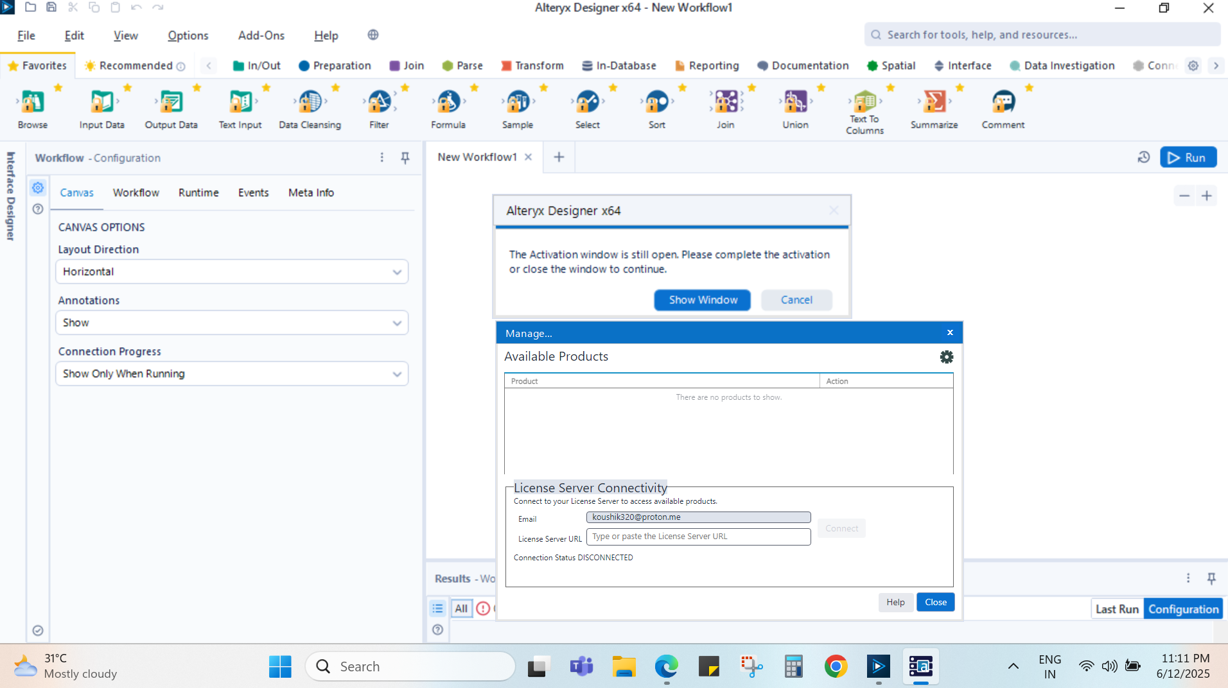Click the globe language icon
The width and height of the screenshot is (1228, 688).
[x=373, y=35]
